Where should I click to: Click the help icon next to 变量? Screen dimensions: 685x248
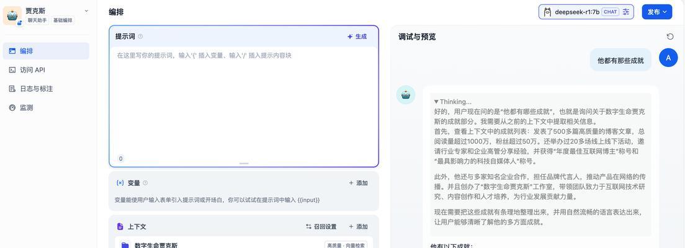pyautogui.click(x=145, y=183)
